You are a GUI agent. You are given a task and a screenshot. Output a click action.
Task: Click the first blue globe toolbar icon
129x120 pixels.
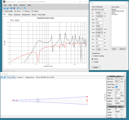tap(5, 8)
